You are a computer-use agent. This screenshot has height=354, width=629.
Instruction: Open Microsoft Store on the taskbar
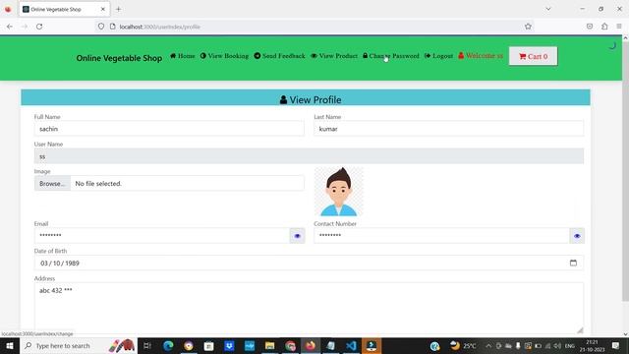pos(208,345)
